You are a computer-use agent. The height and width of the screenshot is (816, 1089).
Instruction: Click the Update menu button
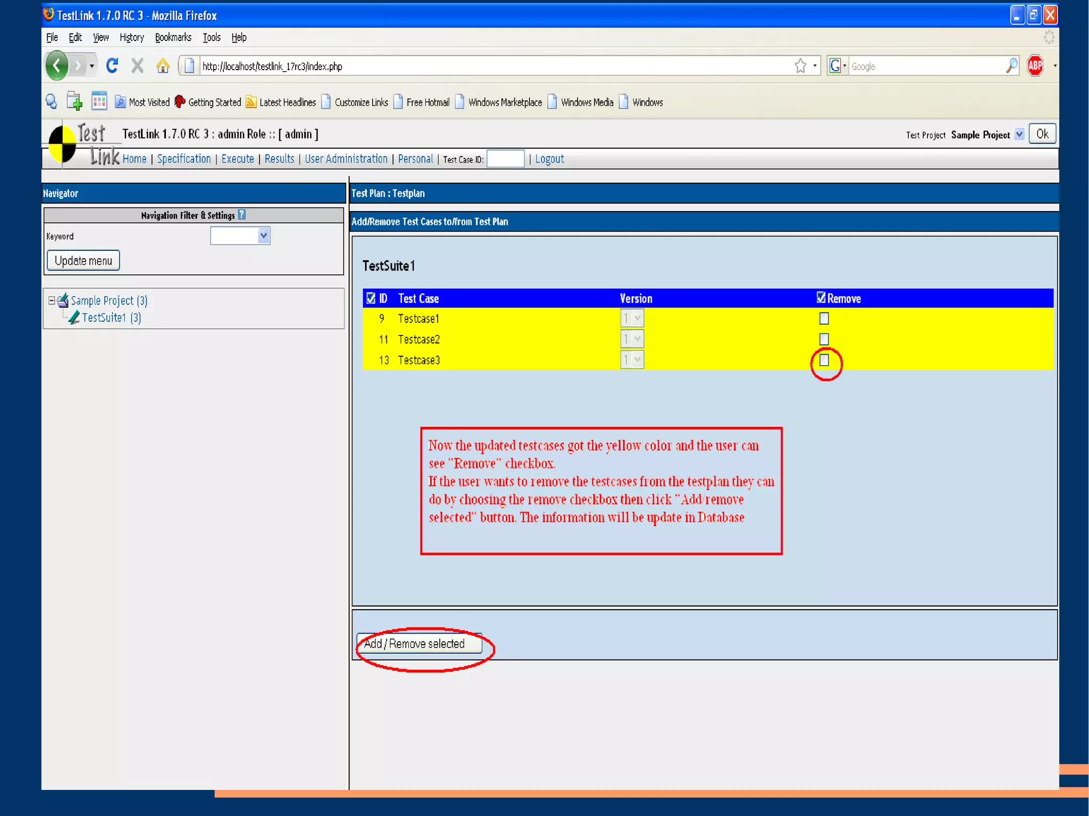click(x=83, y=260)
